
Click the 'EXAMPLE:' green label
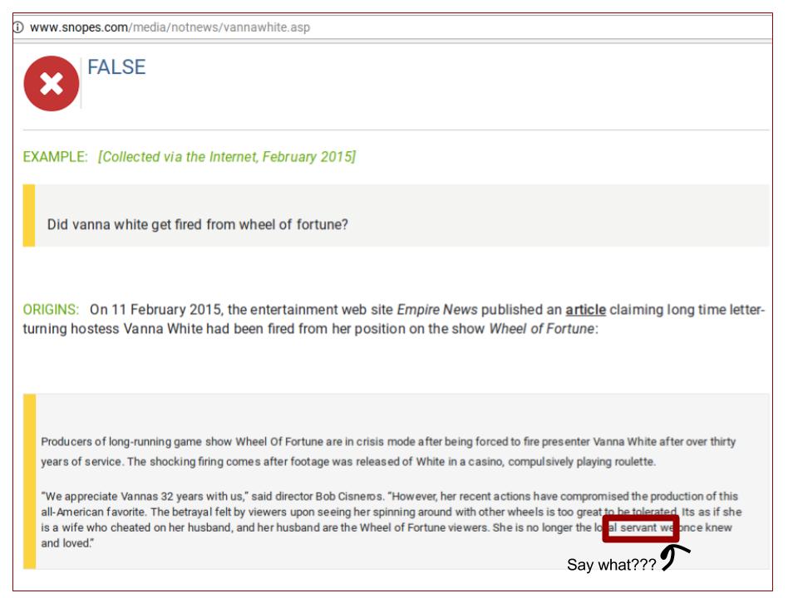(56, 157)
